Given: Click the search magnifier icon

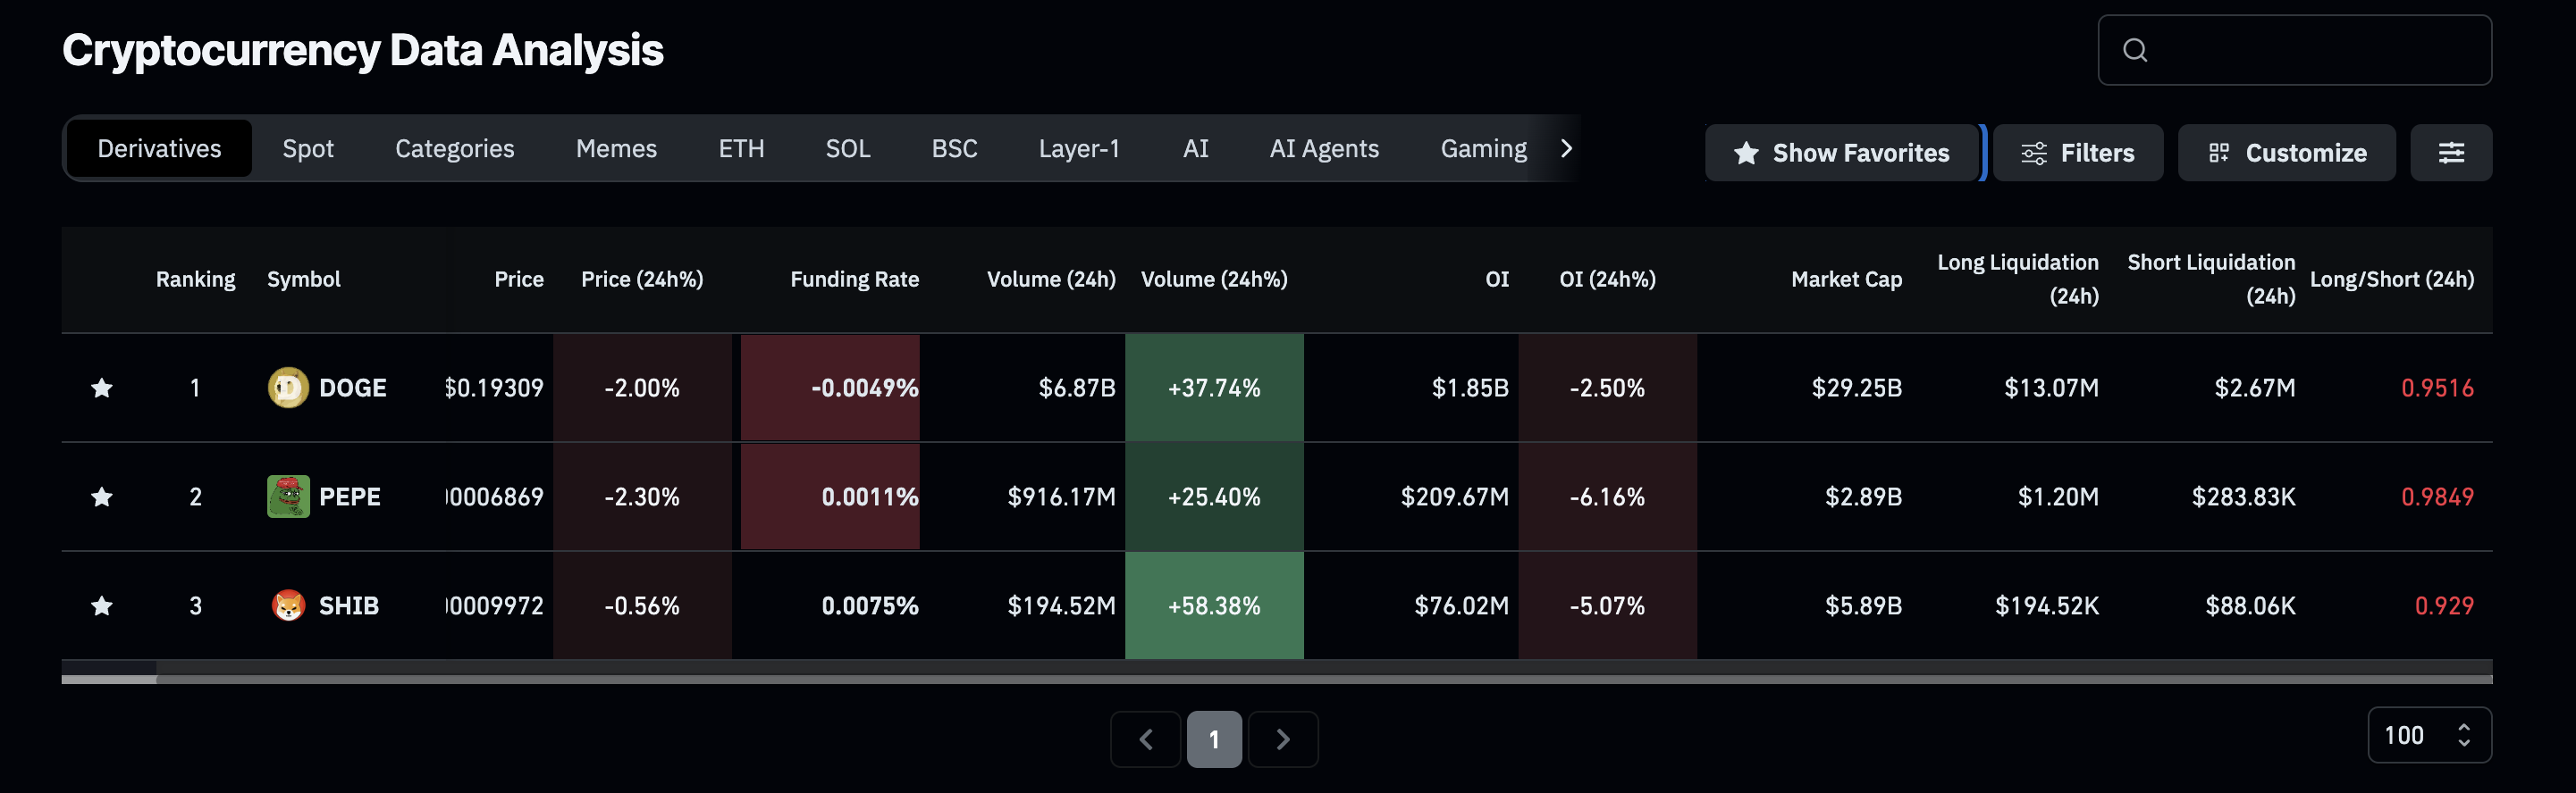Looking at the screenshot, I should (x=2135, y=50).
